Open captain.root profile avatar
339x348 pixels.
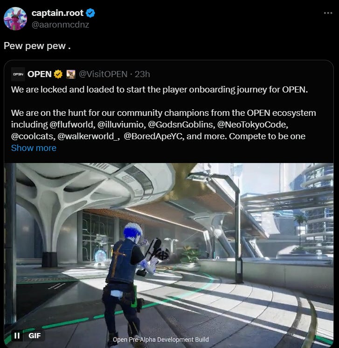(15, 19)
